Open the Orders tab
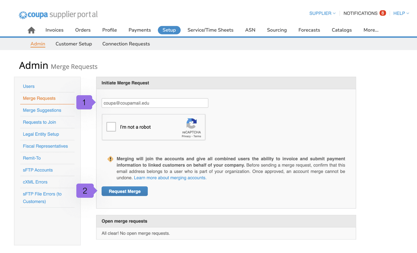 (x=83, y=30)
